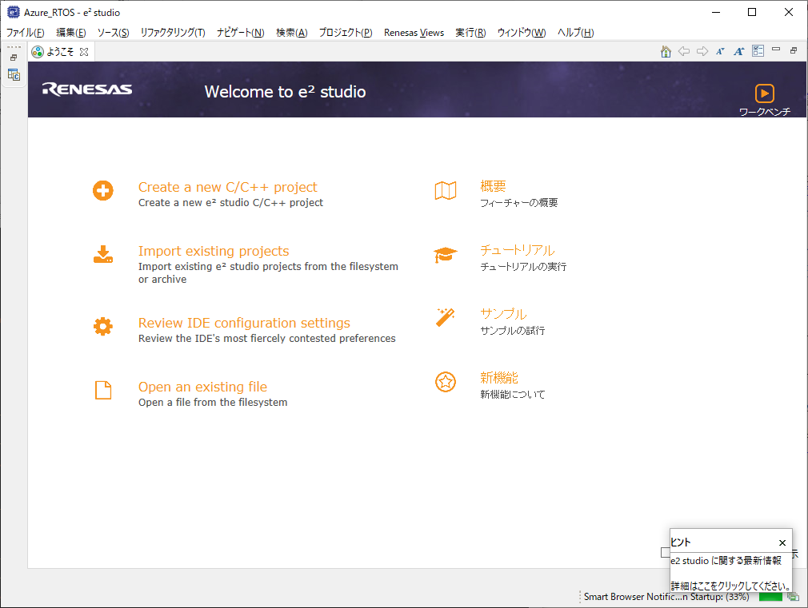808x608 pixels.
Task: Open the 実行(R) menu
Action: coord(470,33)
